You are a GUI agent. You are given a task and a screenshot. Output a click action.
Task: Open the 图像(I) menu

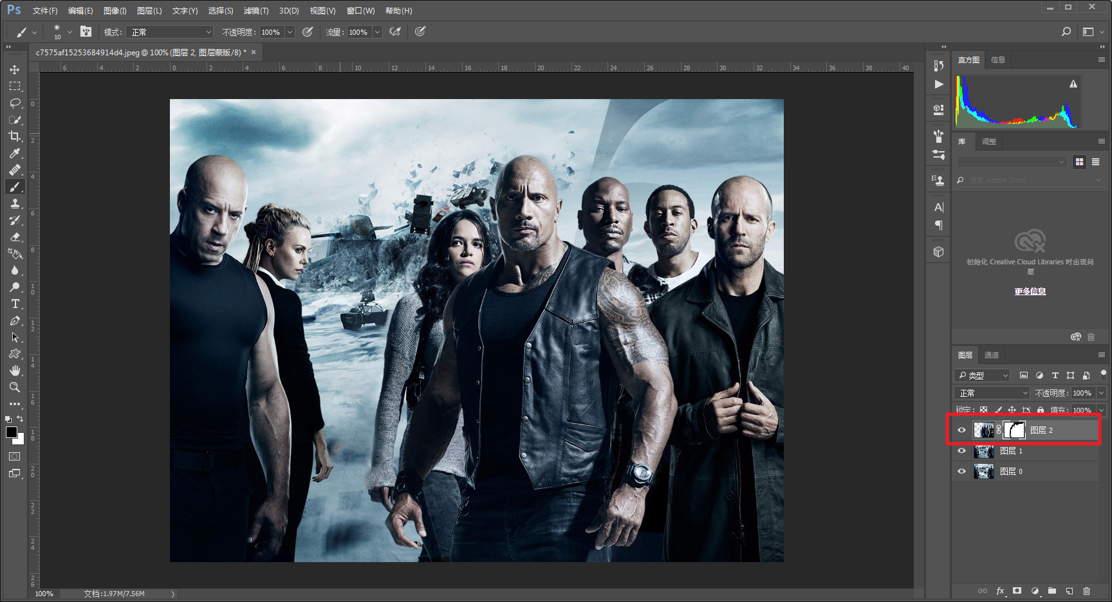tap(115, 11)
